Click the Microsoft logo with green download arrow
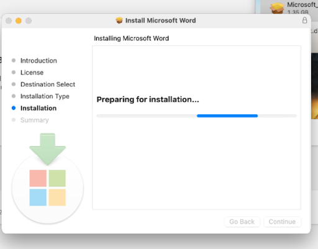This screenshot has height=249, width=318. pyautogui.click(x=48, y=178)
